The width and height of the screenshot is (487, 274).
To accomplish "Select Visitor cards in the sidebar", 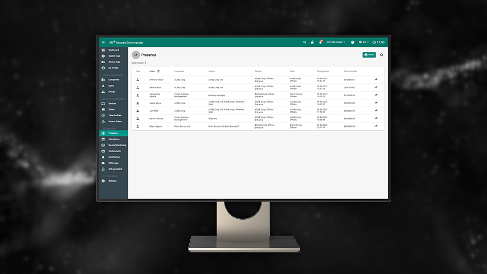I will [x=115, y=151].
